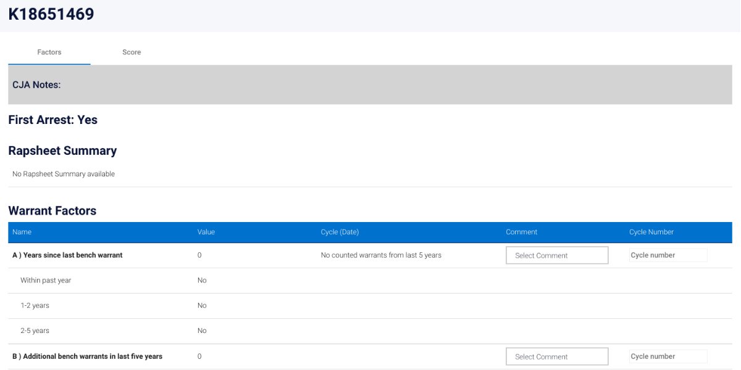The width and height of the screenshot is (741, 370).
Task: Click Cycle number field for Additional bench warrants row
Action: [668, 356]
